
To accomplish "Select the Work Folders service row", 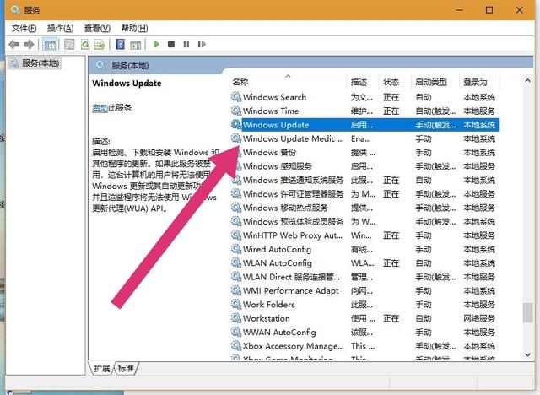I will [364, 304].
